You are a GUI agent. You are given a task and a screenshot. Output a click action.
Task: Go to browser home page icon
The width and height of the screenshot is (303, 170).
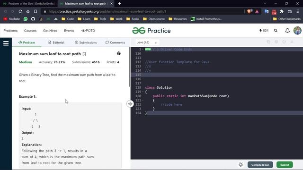[28, 11]
